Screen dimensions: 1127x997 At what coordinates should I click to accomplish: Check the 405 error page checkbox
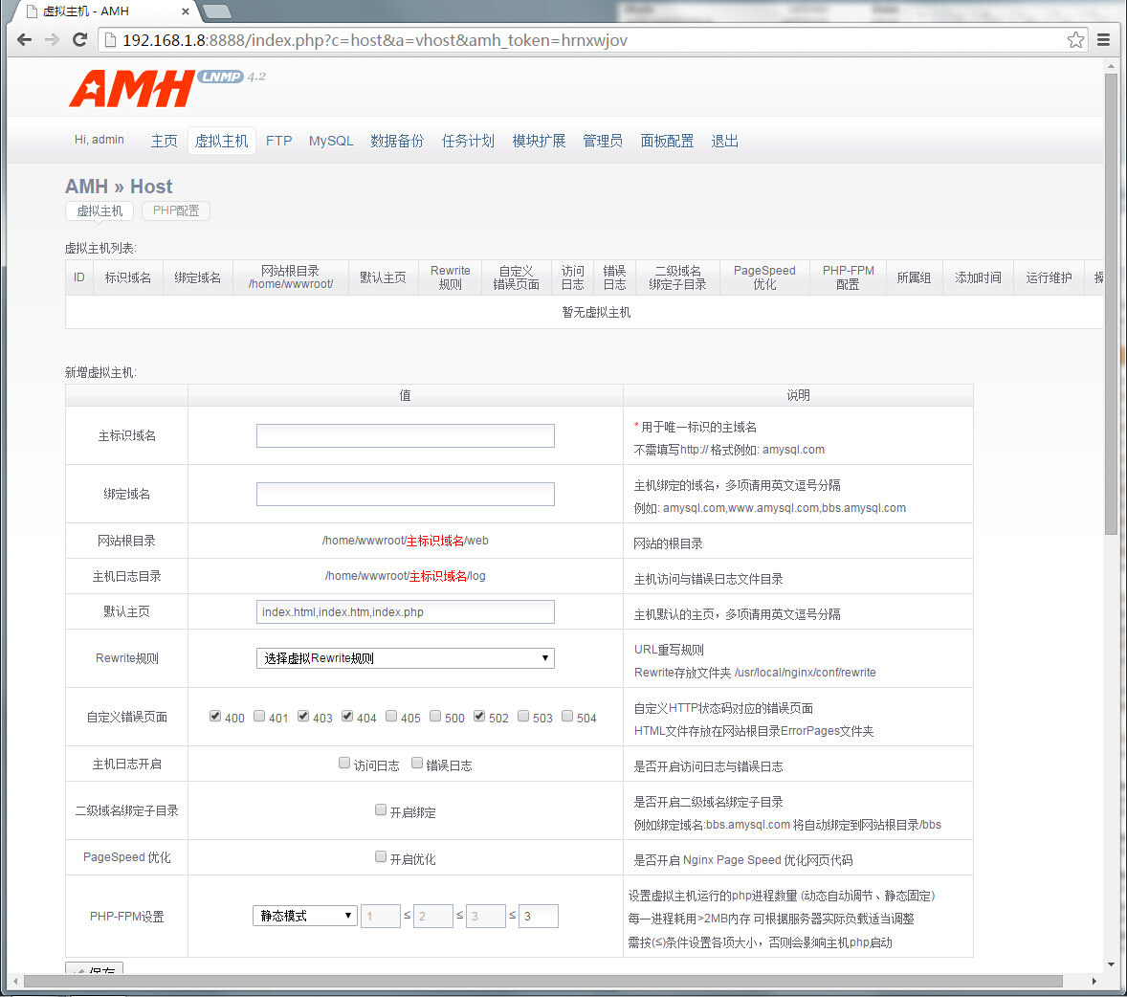coord(391,716)
